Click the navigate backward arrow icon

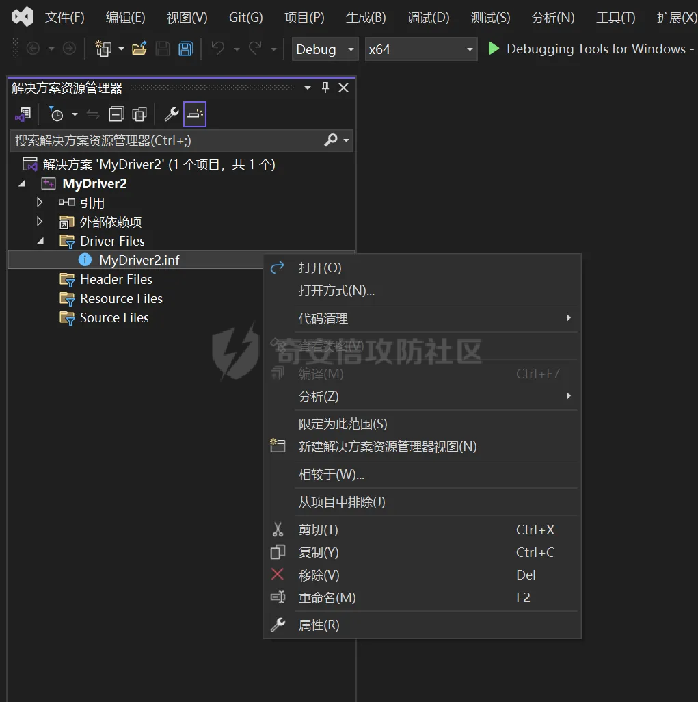[33, 49]
